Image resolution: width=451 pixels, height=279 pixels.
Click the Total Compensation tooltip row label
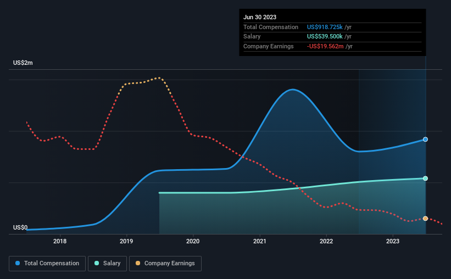[x=271, y=27]
